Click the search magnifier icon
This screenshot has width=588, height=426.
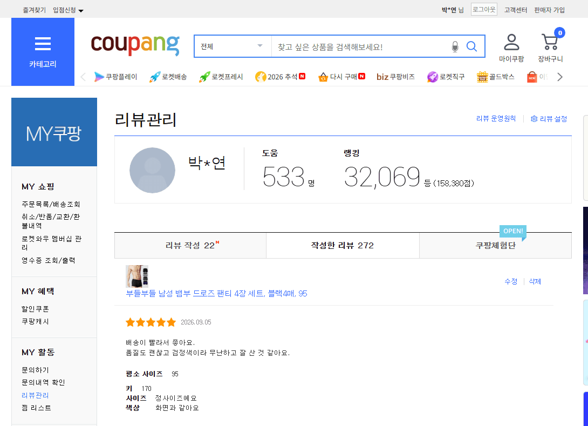pyautogui.click(x=471, y=46)
